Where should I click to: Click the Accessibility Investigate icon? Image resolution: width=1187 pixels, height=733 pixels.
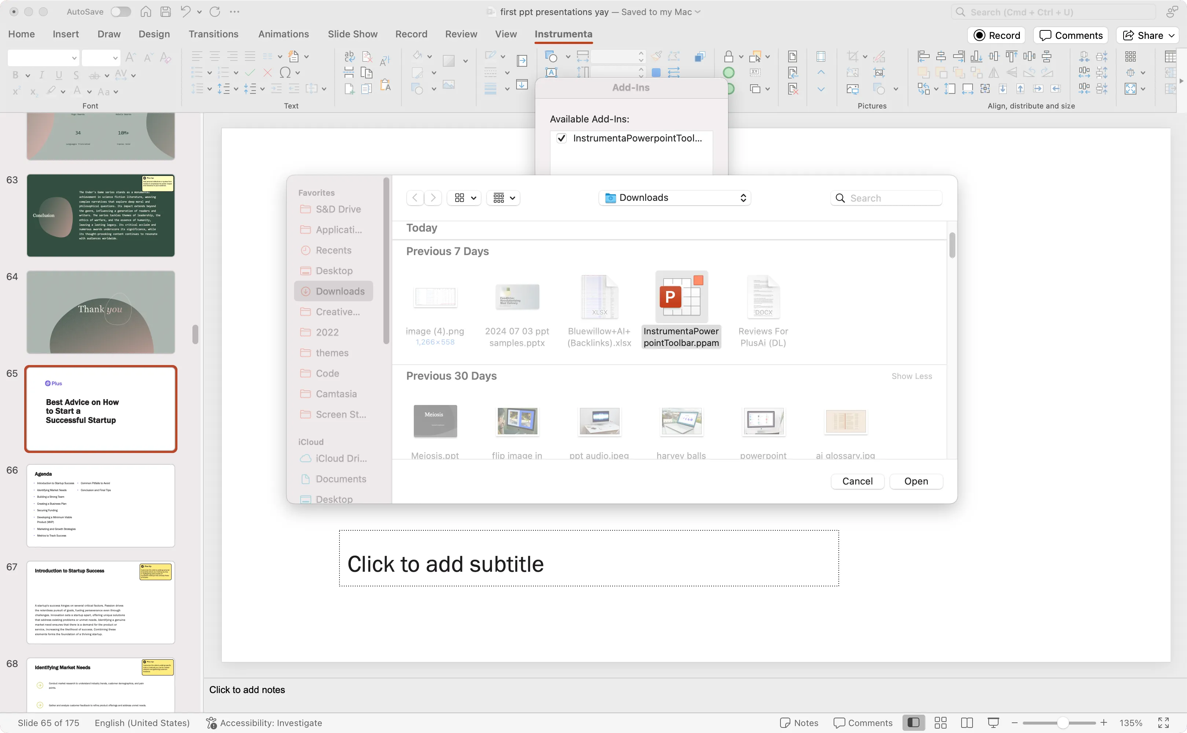[x=212, y=722]
